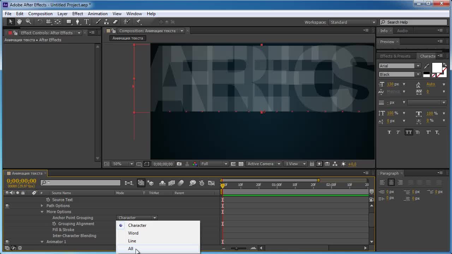Image resolution: width=452 pixels, height=254 pixels.
Task: Select the Selection arrow tool
Action: (x=11, y=22)
